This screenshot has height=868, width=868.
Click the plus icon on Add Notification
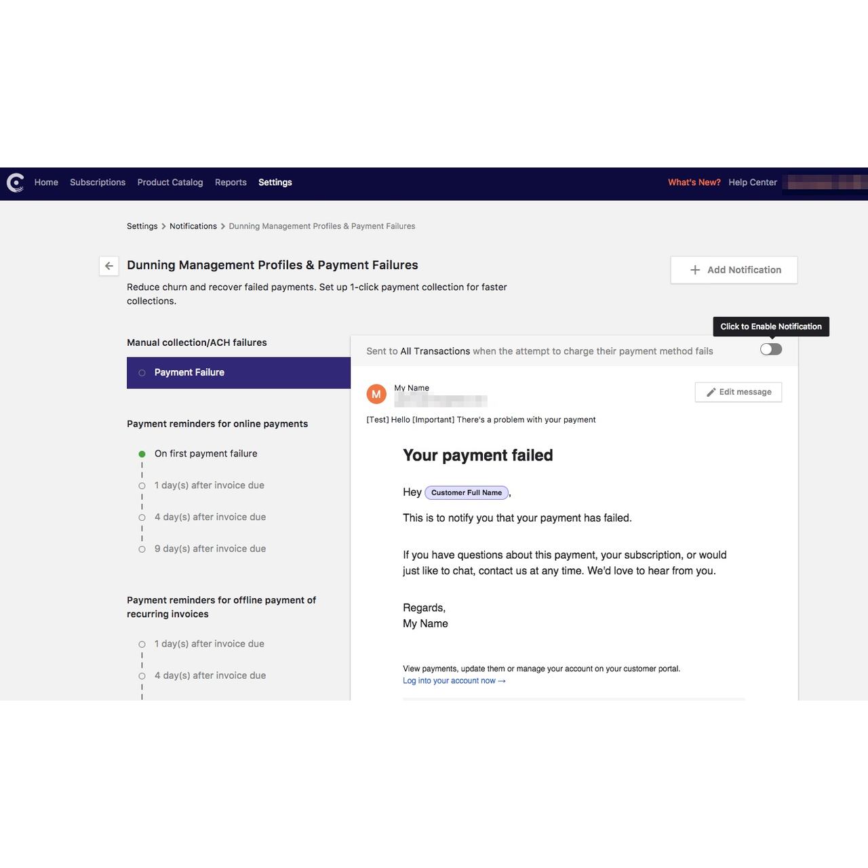(695, 270)
